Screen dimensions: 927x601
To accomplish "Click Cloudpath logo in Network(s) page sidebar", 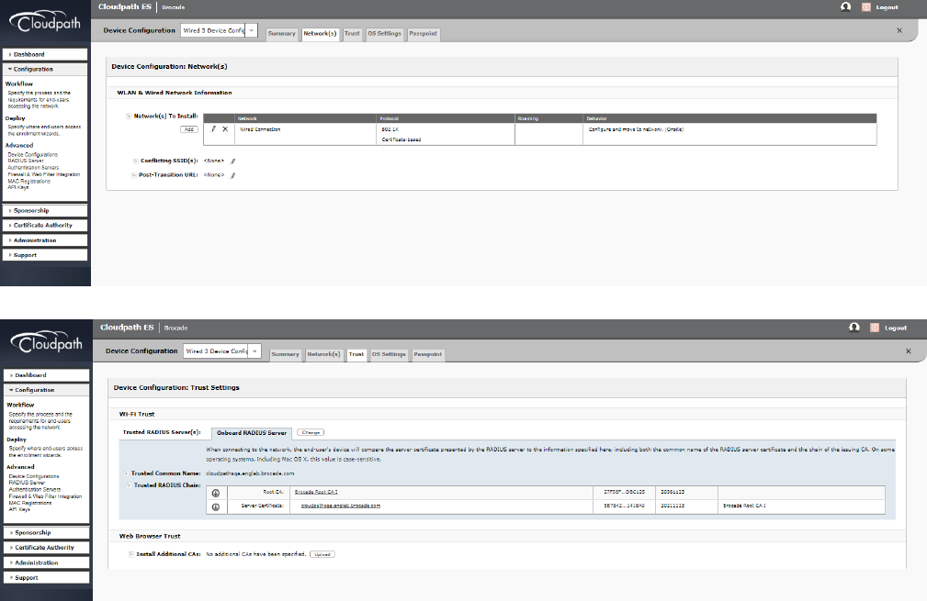I will 45,22.
